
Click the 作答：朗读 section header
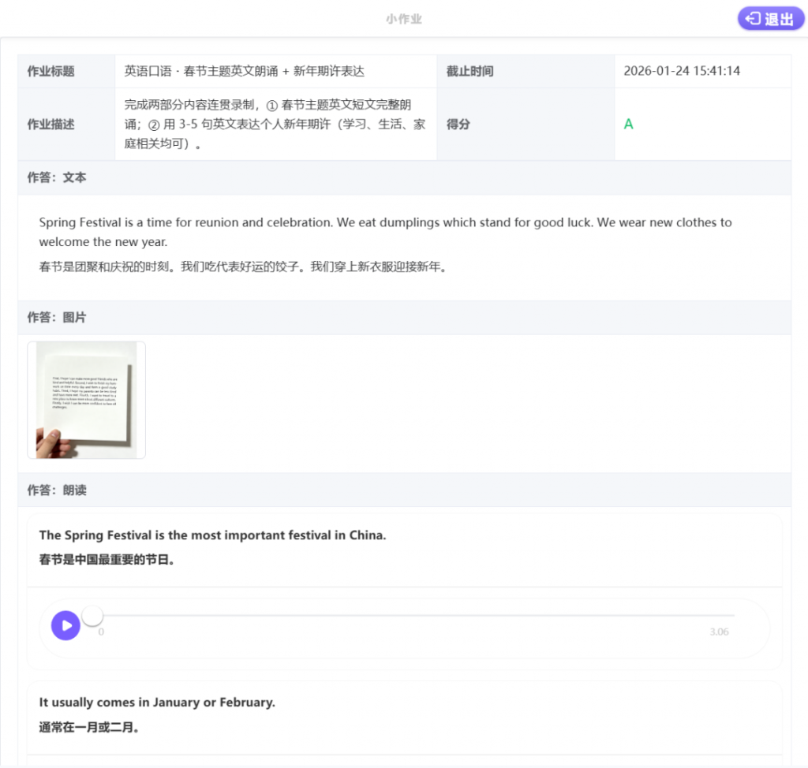tap(57, 490)
